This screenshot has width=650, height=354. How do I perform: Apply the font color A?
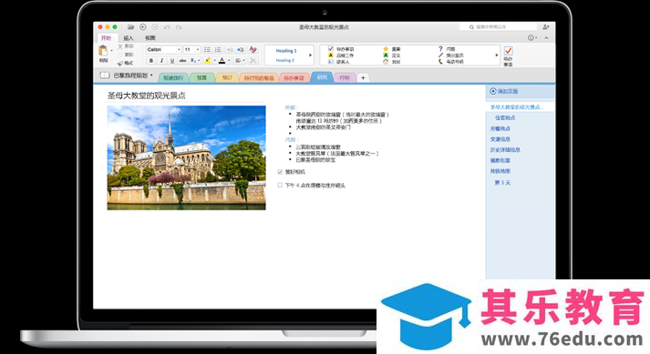click(x=222, y=60)
